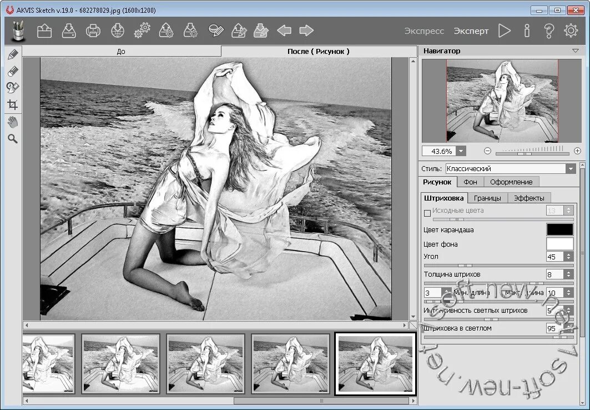Image resolution: width=590 pixels, height=410 pixels.
Task: Click image horizontal scrollbar left arrow
Action: [x=26, y=325]
